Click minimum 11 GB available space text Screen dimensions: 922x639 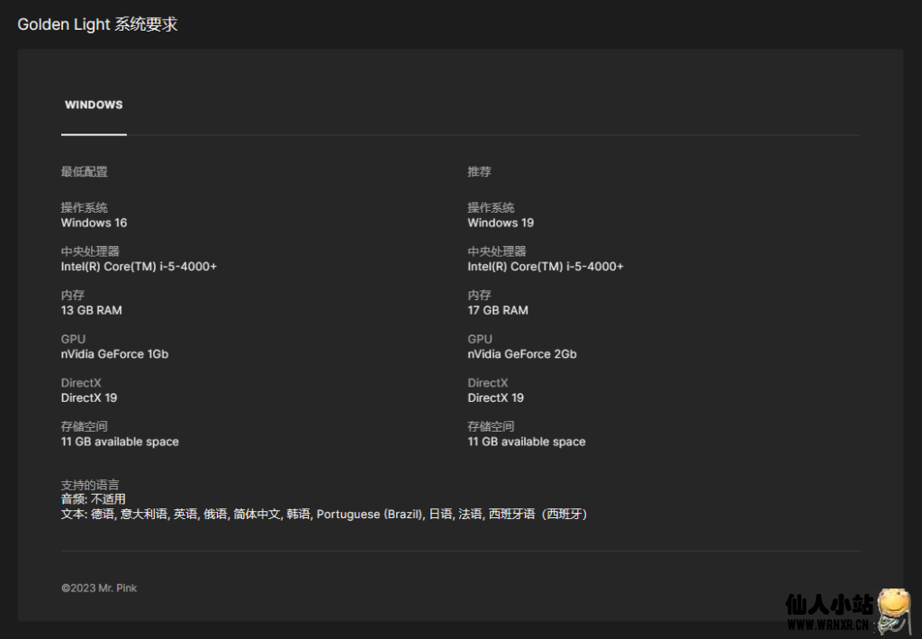pos(120,442)
